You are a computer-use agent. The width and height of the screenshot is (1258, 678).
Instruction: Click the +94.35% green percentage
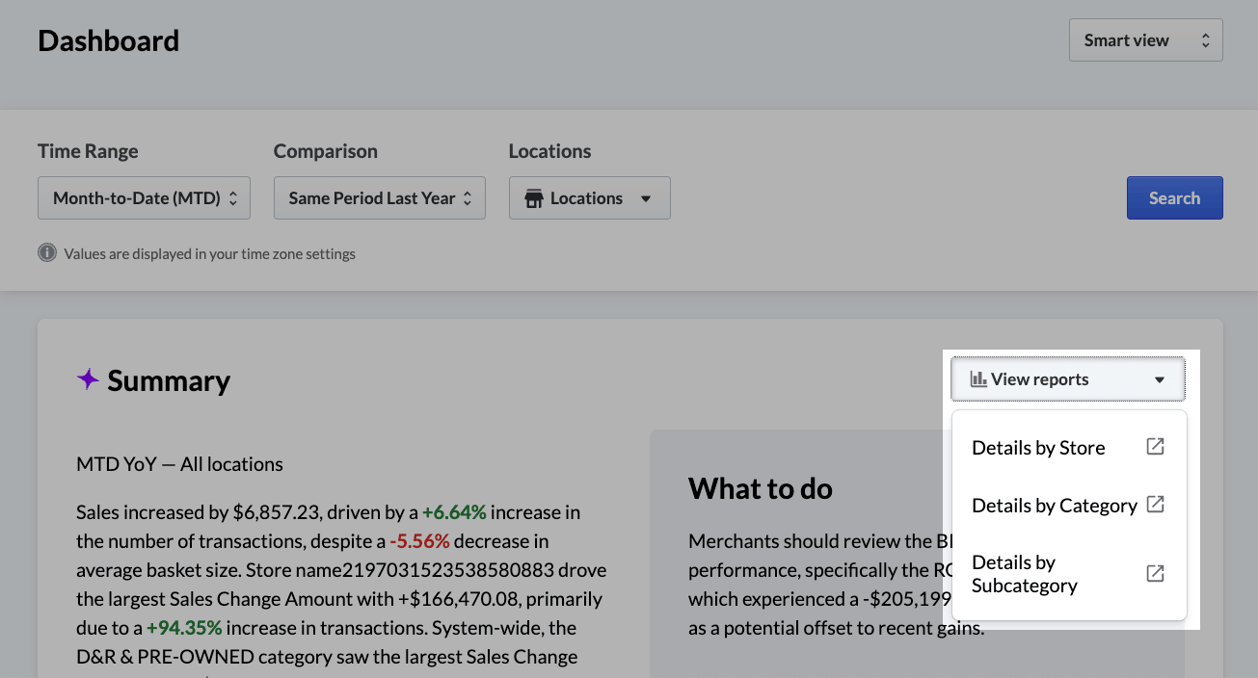184,628
